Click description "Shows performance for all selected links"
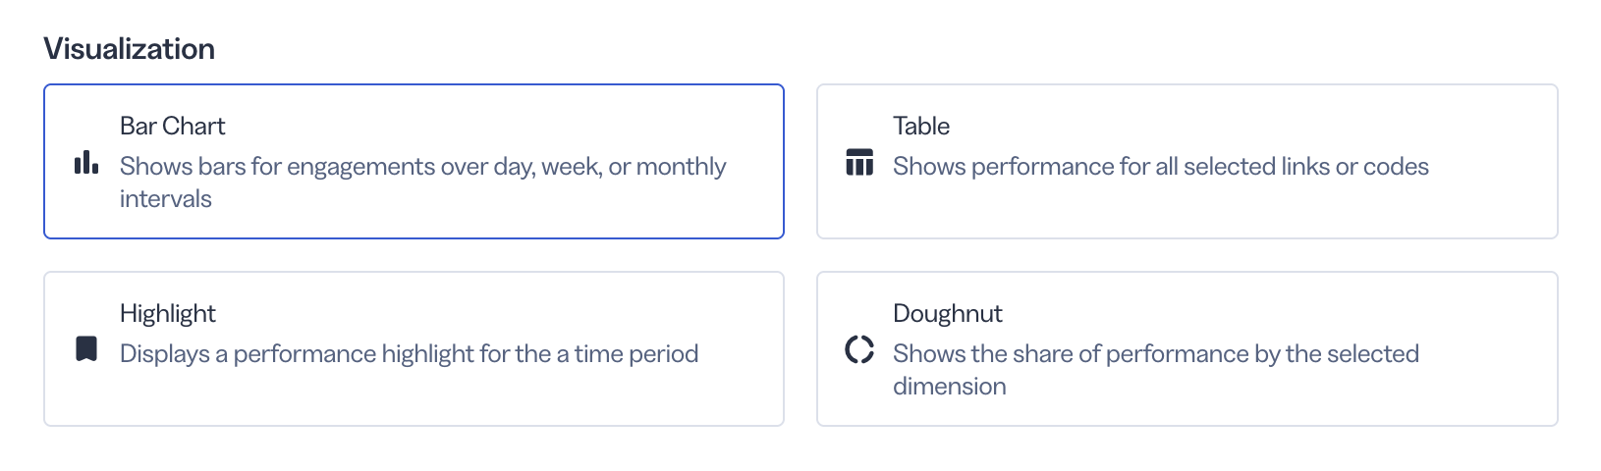 1161,167
